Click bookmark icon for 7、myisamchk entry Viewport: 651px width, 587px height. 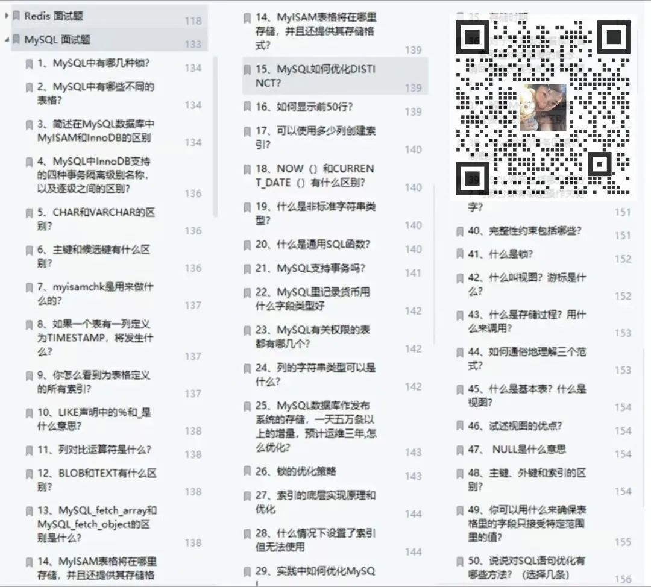[29, 287]
